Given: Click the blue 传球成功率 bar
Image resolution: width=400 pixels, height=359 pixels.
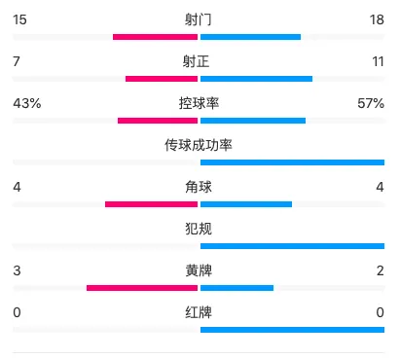Looking at the screenshot, I should click(x=292, y=162).
